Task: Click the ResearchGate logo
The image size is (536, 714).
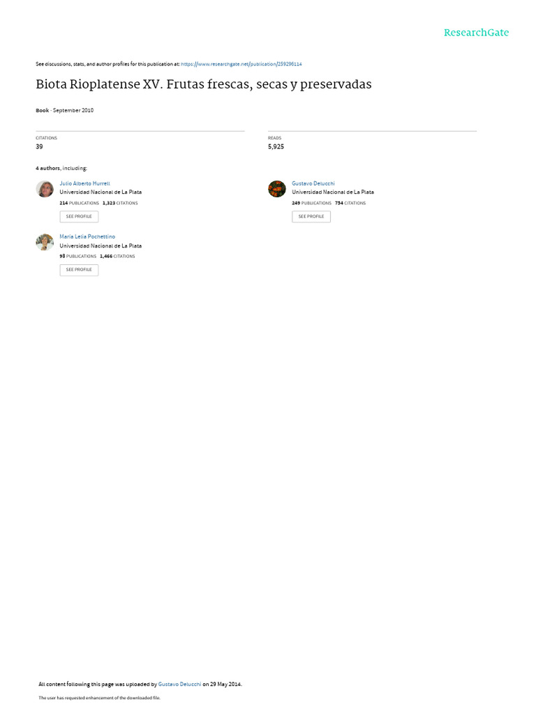Action: [476, 33]
